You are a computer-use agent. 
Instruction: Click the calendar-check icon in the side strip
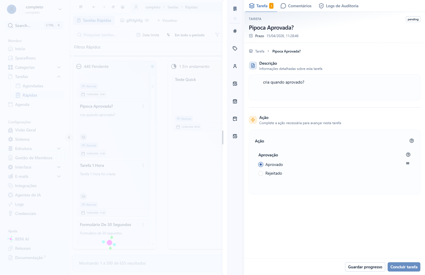tap(235, 101)
